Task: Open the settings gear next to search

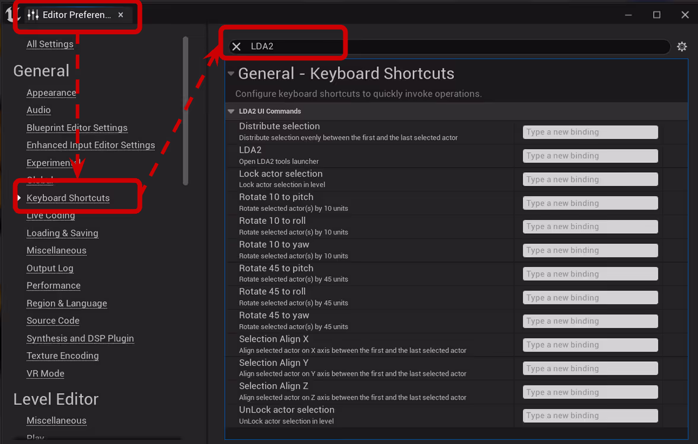Action: coord(681,46)
